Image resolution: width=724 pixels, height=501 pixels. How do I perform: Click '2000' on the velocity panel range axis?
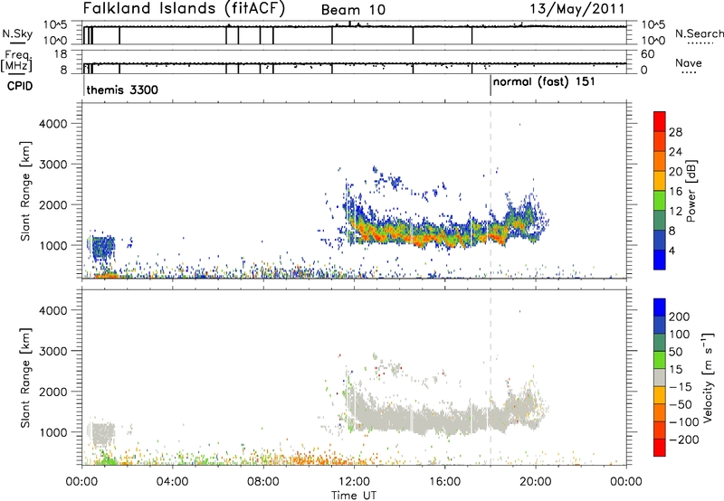(x=53, y=392)
